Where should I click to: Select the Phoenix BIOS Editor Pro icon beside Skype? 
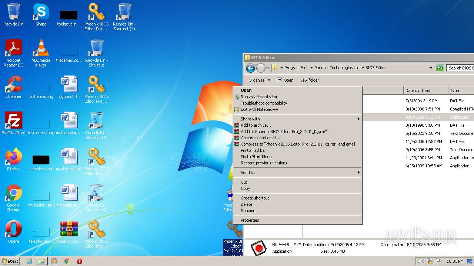pyautogui.click(x=96, y=17)
